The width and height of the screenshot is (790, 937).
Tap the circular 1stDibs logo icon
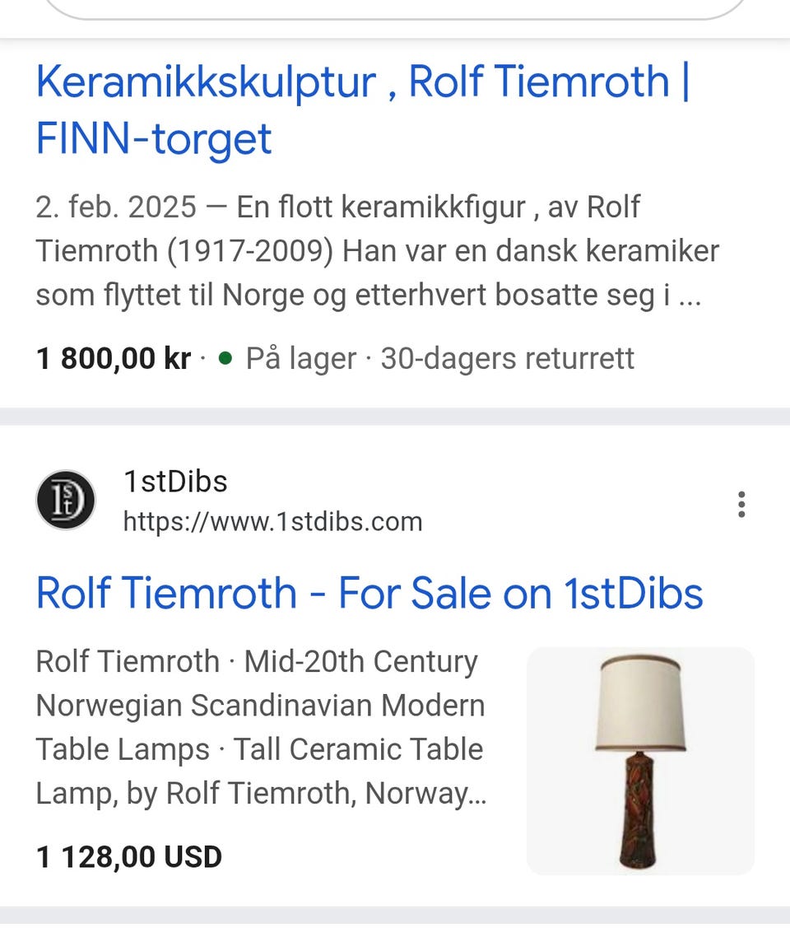coord(66,500)
